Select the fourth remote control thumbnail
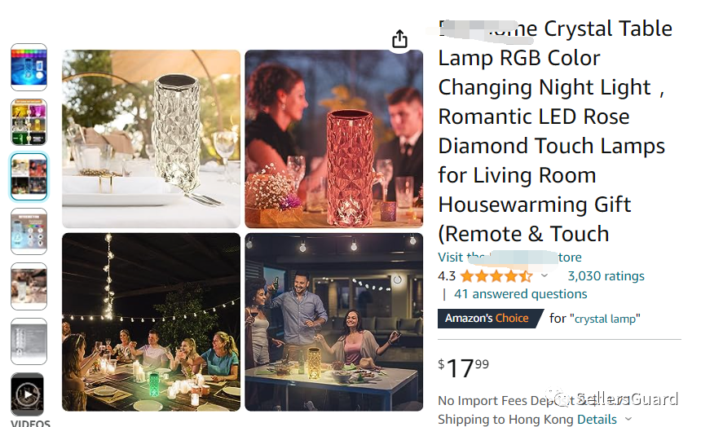Image resolution: width=701 pixels, height=427 pixels. click(x=29, y=231)
